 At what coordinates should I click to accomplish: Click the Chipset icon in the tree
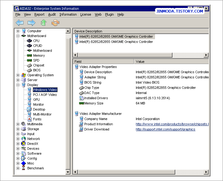pyautogui.click(x=29, y=66)
